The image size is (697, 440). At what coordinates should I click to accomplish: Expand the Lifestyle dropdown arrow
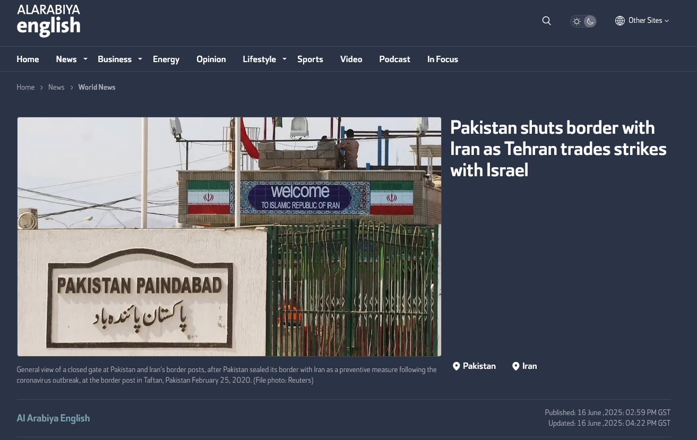285,59
